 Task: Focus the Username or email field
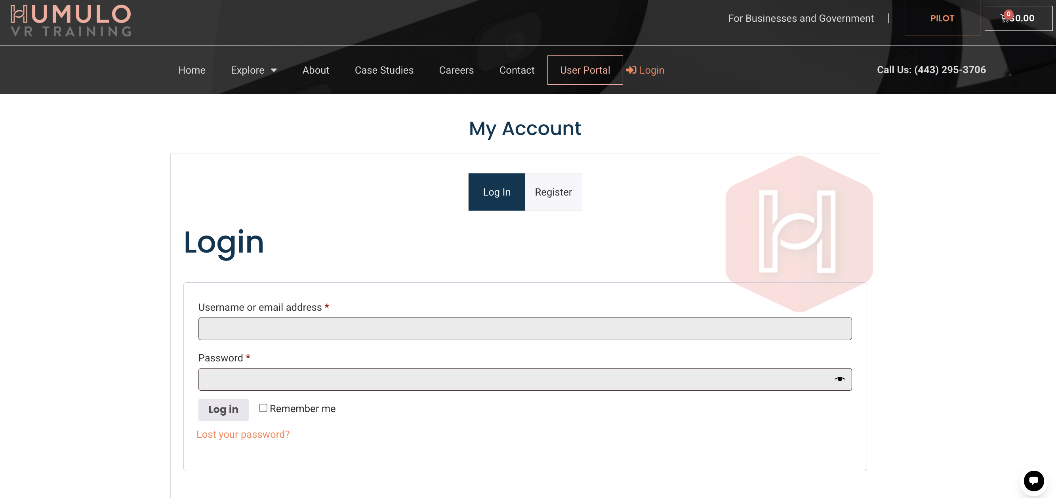[525, 329]
